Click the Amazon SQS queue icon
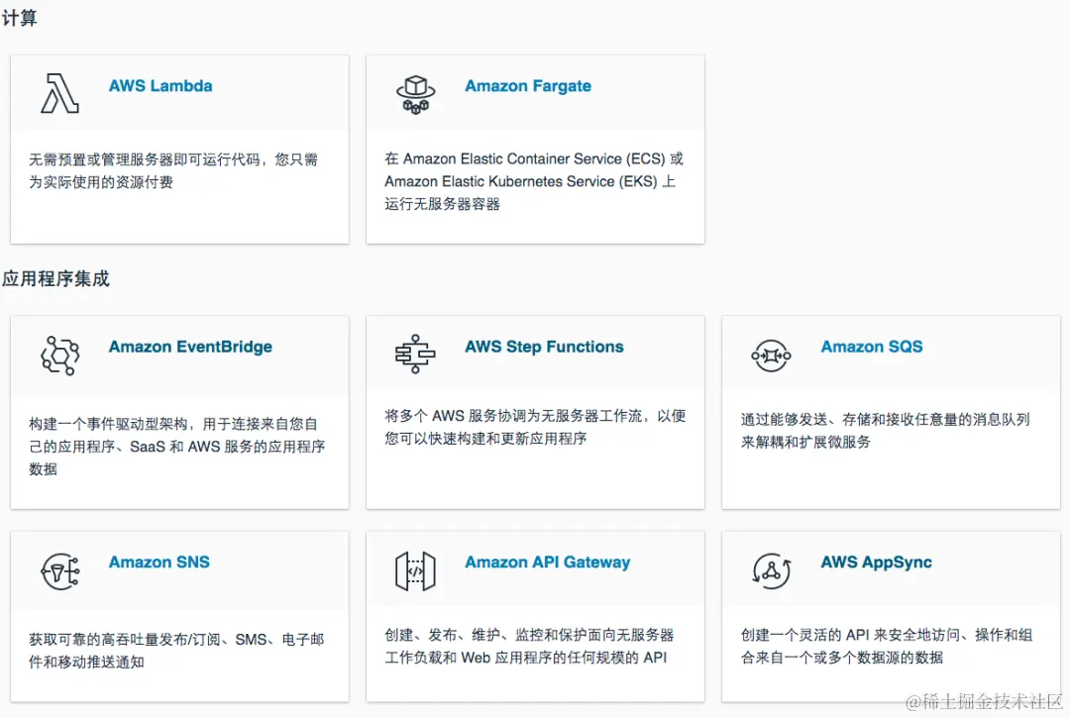The width and height of the screenshot is (1070, 718). 771,356
